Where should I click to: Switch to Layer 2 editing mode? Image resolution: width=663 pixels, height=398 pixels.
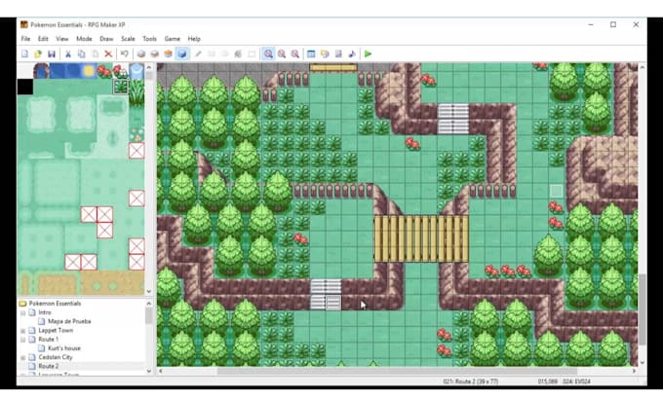click(155, 54)
